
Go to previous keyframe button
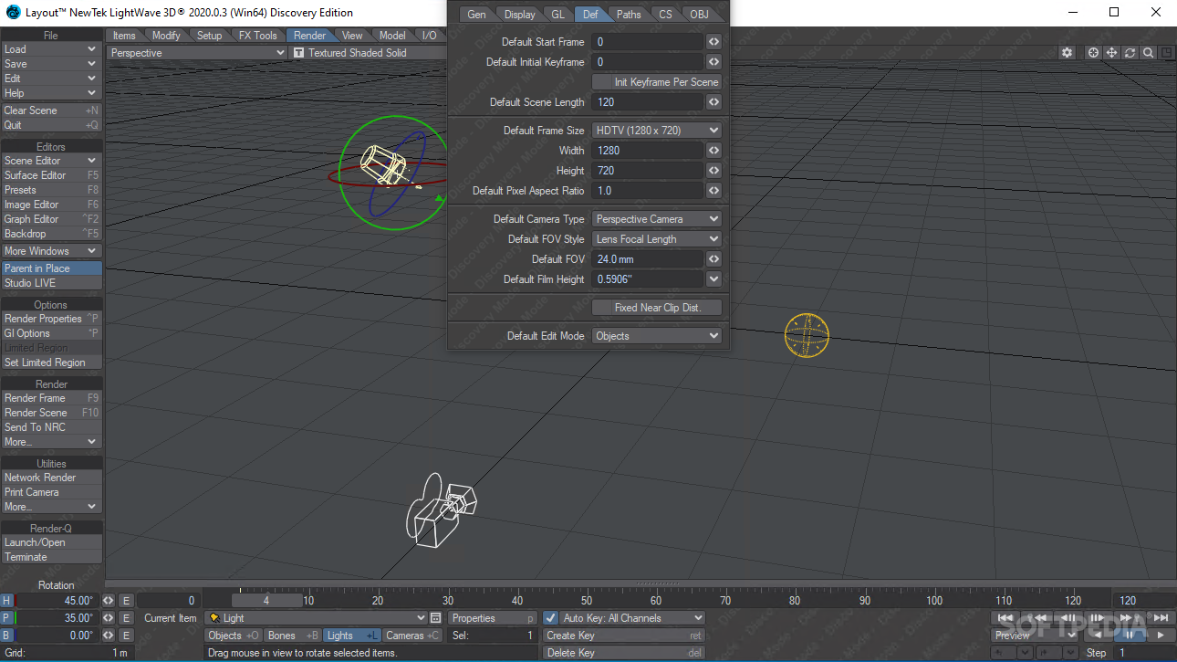(x=1036, y=618)
